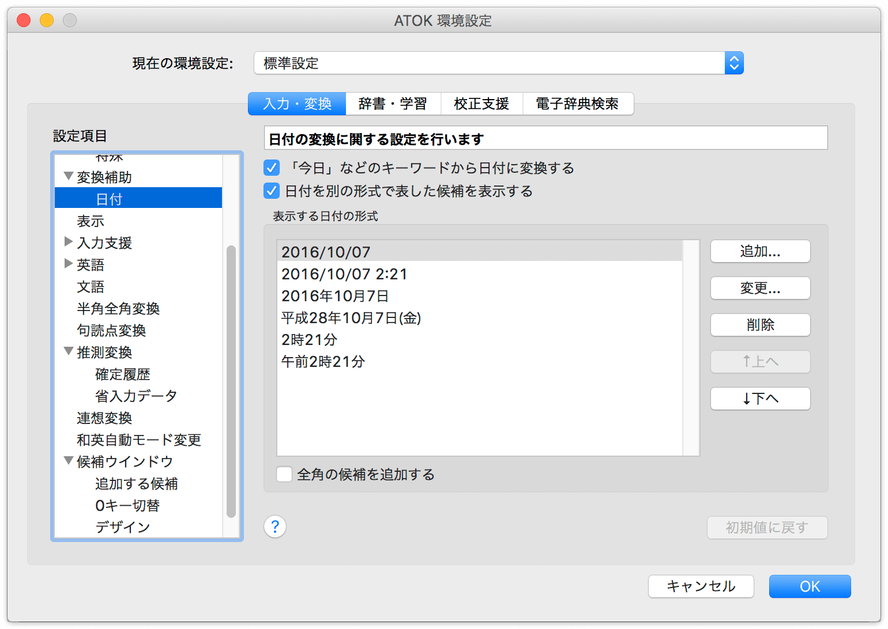Select the デザイン tree item
This screenshot has height=629, width=888.
[x=138, y=527]
